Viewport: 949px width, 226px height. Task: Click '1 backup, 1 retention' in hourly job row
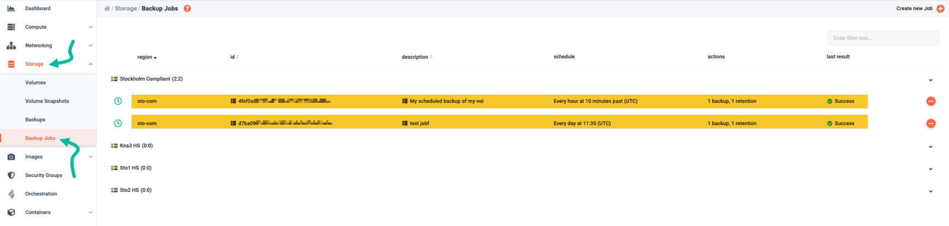click(x=732, y=101)
